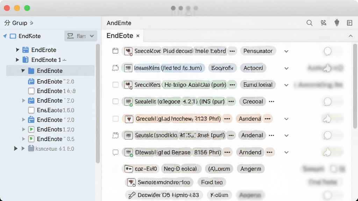Click the Greooal tag

[253, 102]
